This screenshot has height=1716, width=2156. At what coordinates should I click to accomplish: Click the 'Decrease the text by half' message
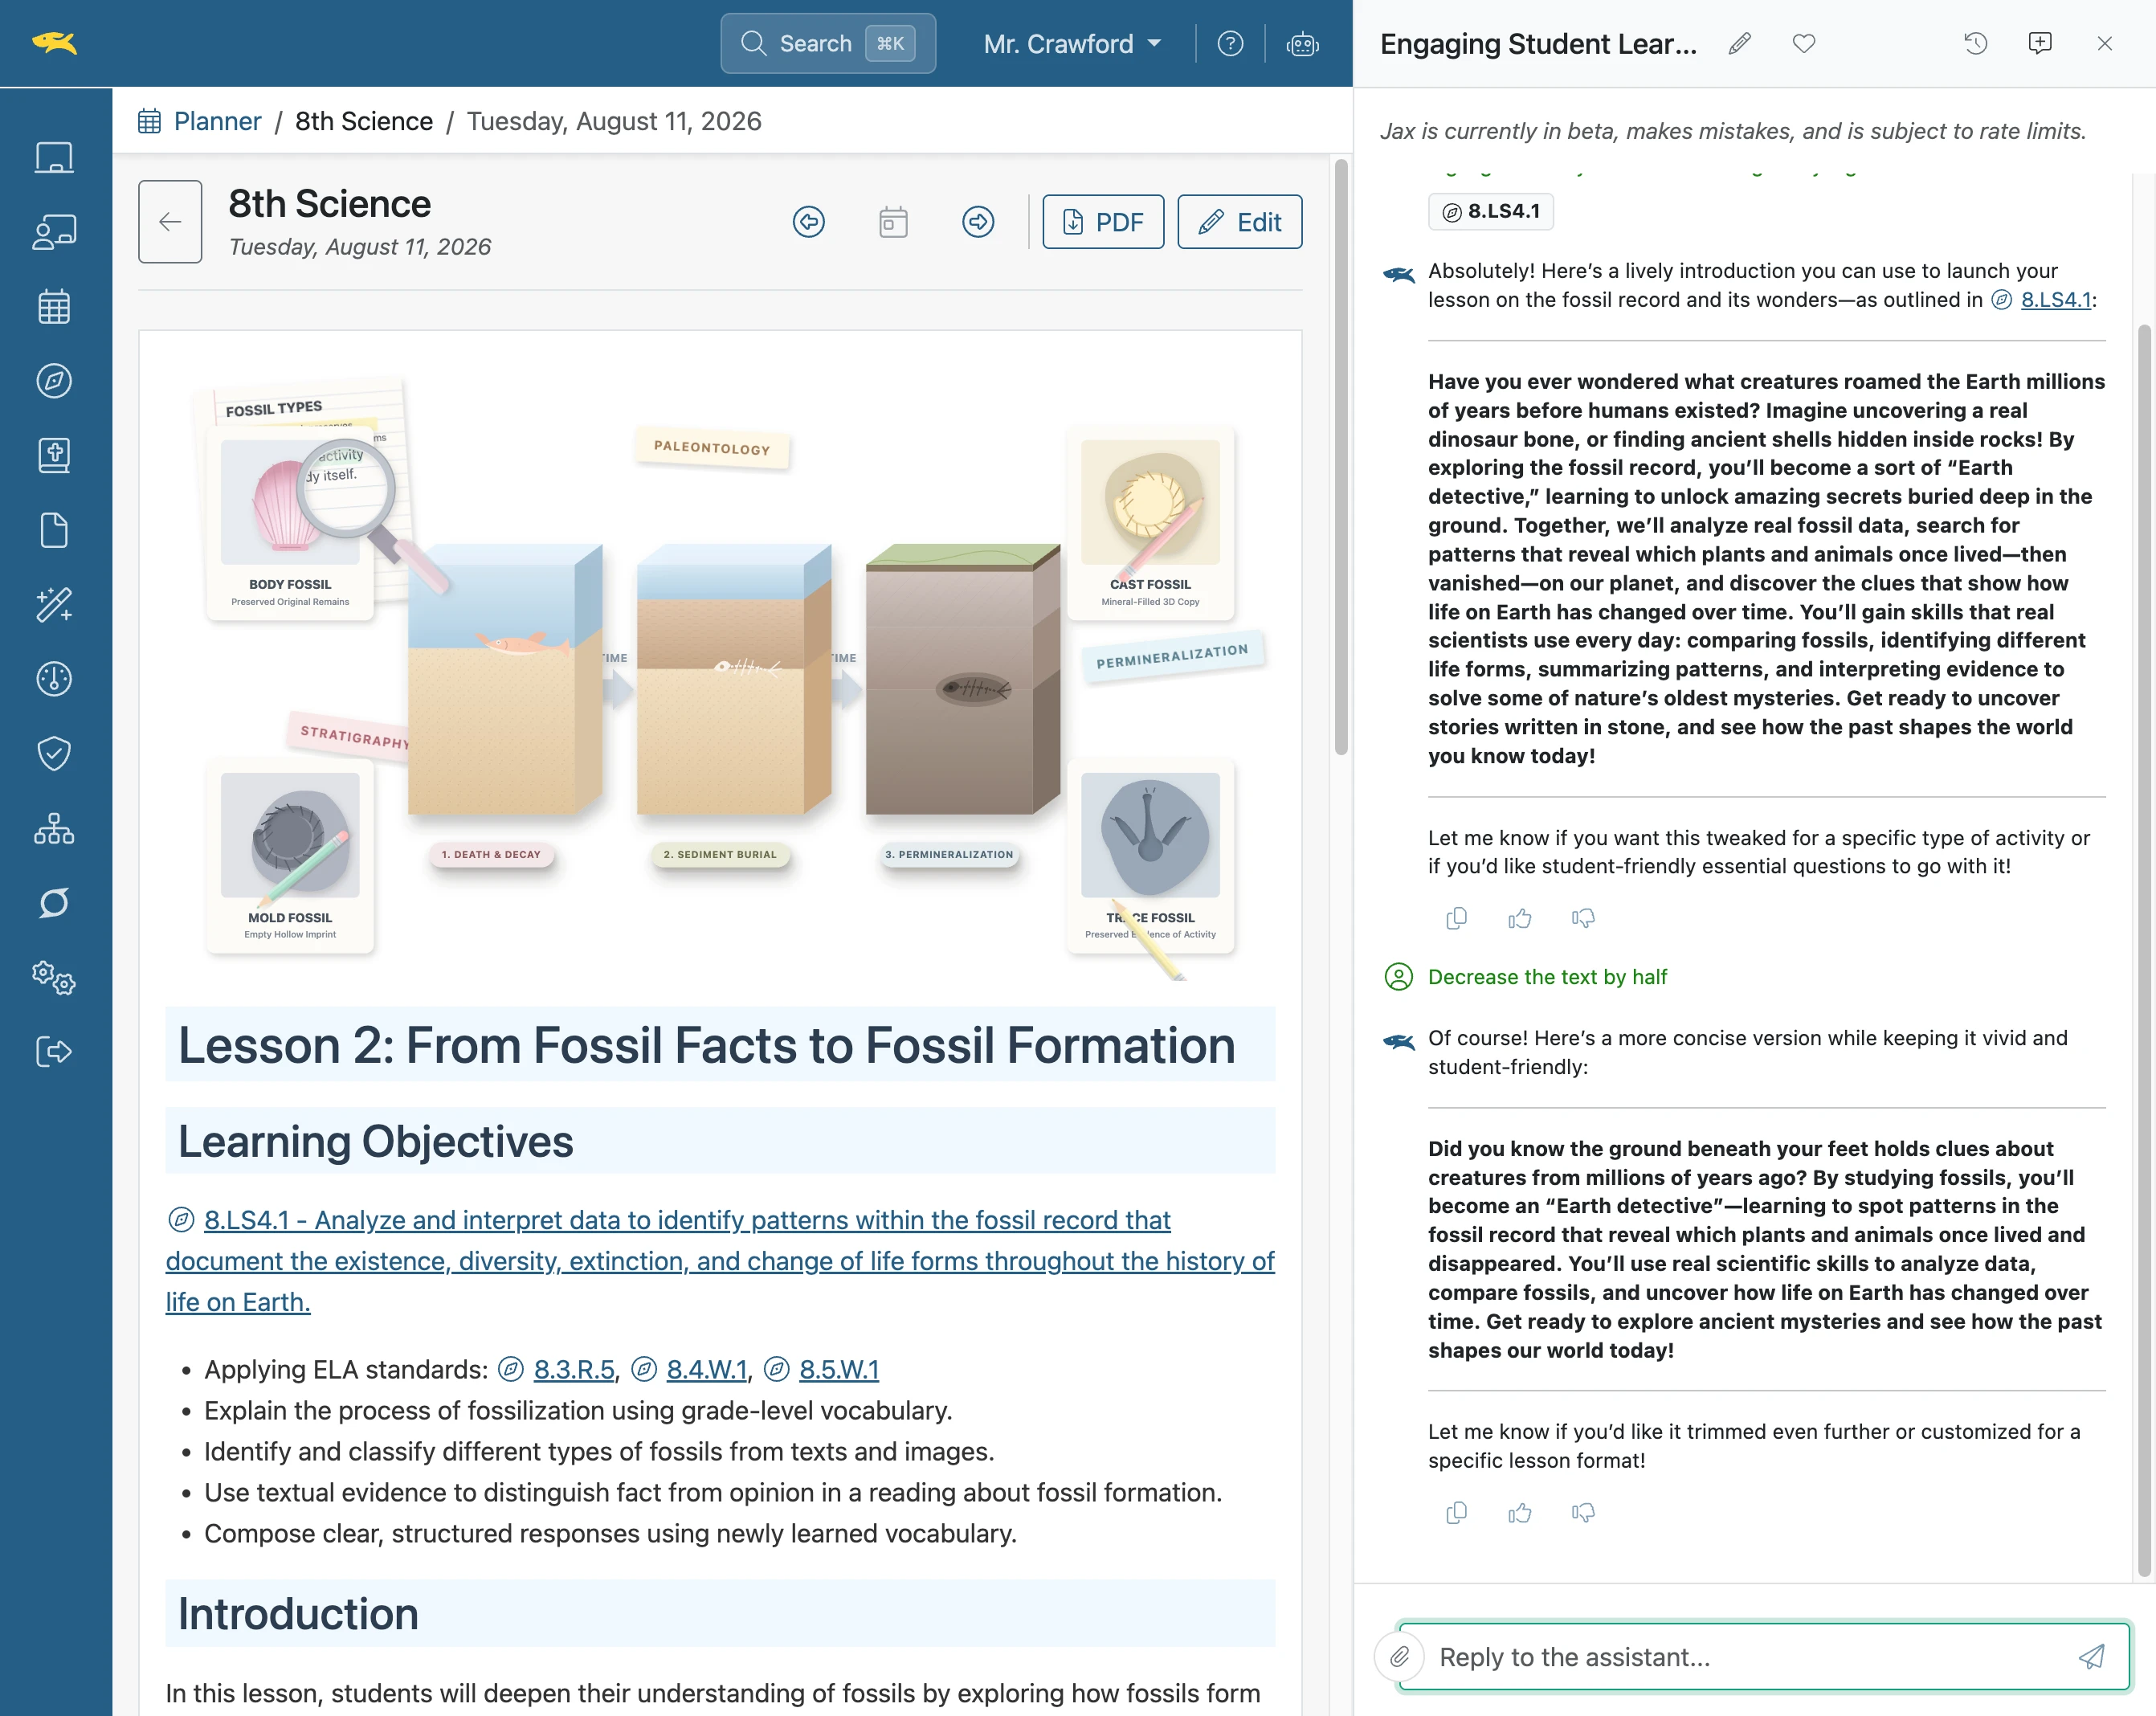1547,977
